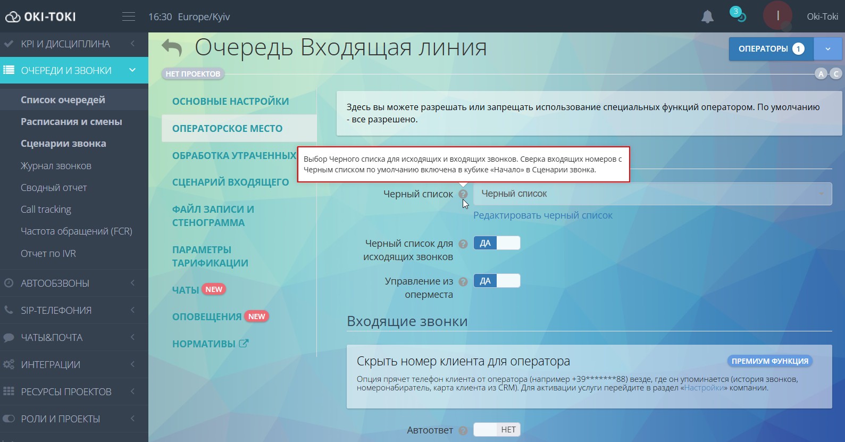This screenshot has width=845, height=442.
Task: Click the ОПЕРАТОРЫ button
Action: point(771,49)
